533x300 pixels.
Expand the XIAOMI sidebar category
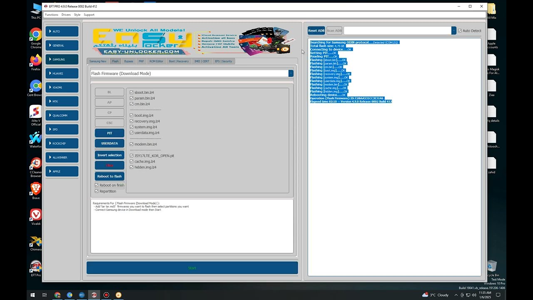62,87
